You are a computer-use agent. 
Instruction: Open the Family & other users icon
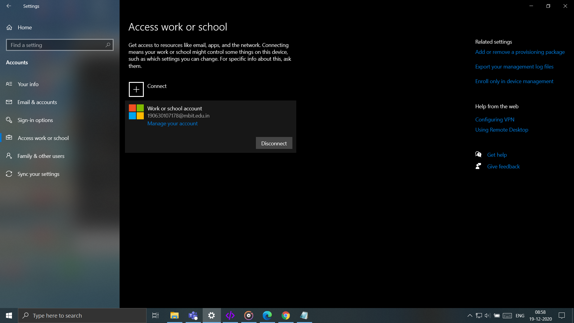point(9,156)
